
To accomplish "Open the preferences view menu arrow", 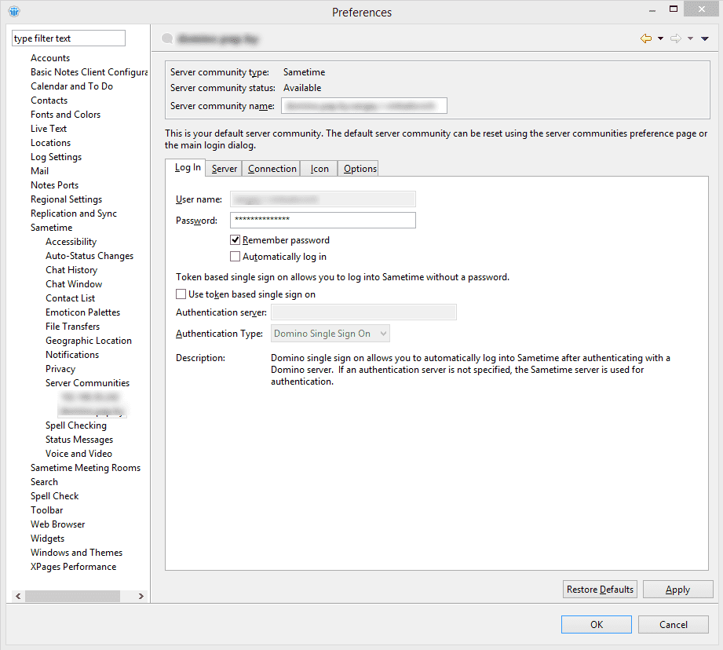I will [x=705, y=38].
